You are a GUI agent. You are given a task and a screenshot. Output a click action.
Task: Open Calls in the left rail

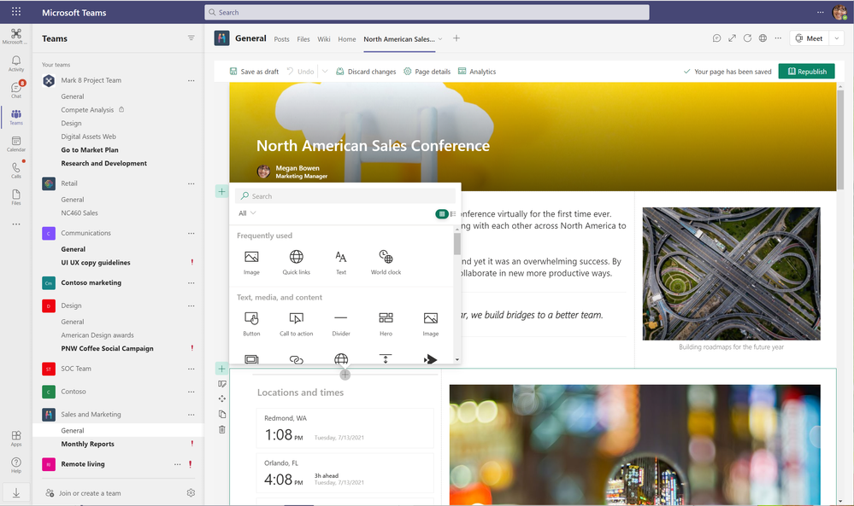coord(16,170)
